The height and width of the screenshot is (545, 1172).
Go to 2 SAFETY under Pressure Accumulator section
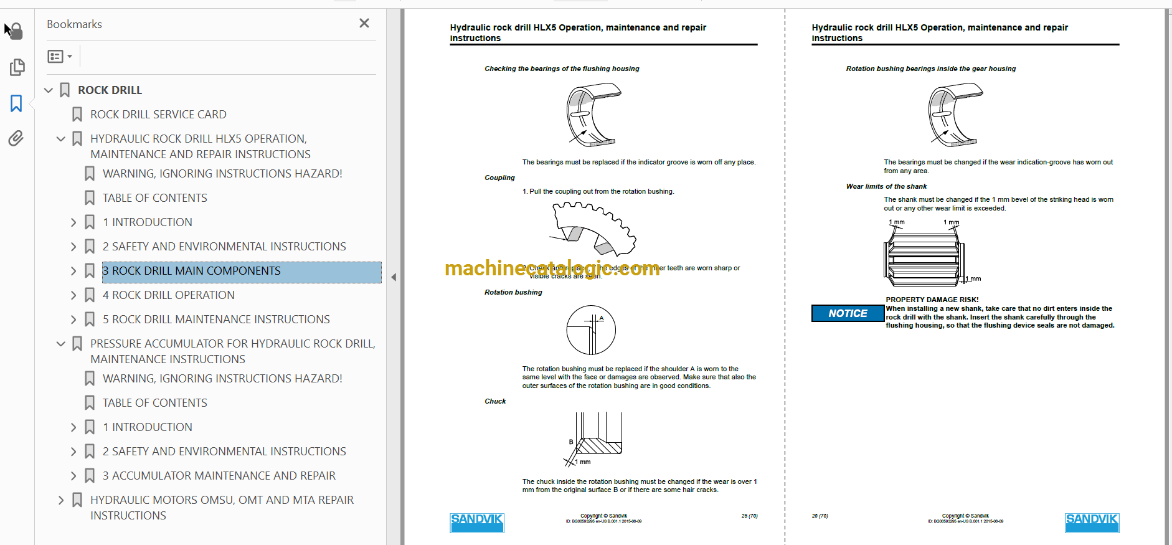tap(224, 452)
